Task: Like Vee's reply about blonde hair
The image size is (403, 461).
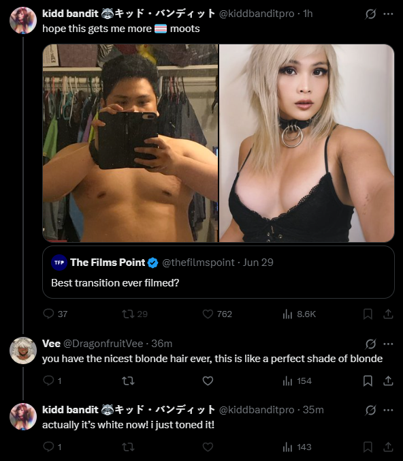Action: [208, 381]
